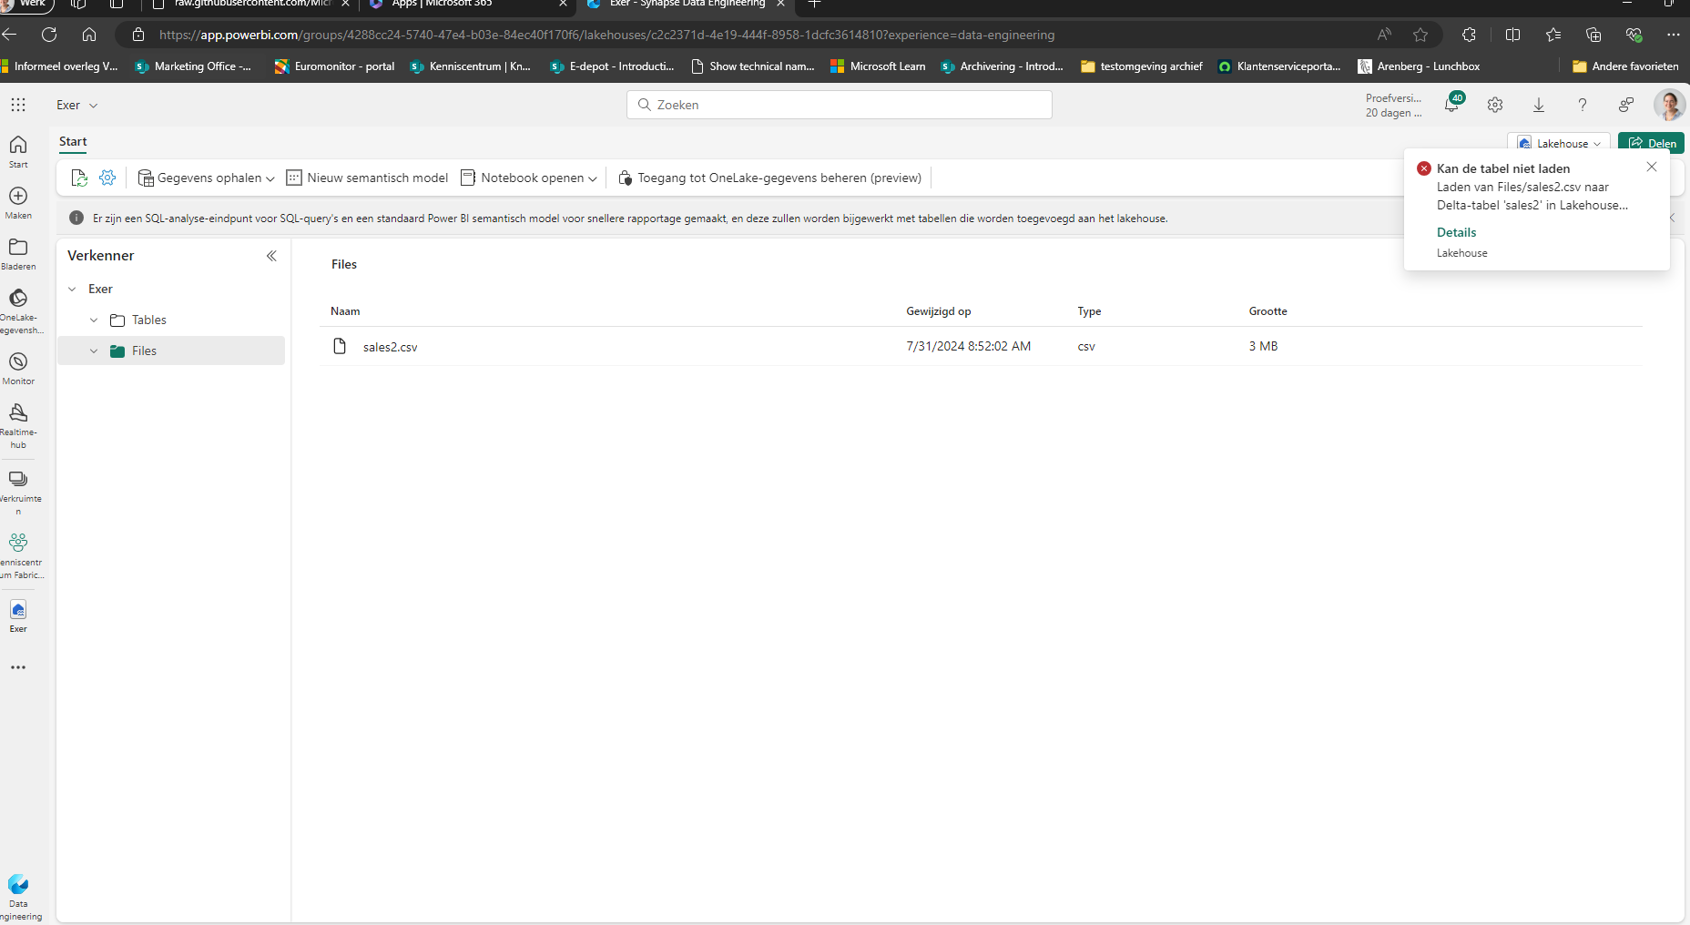
Task: Open Werkruimten (workspaces) list
Action: [x=18, y=492]
